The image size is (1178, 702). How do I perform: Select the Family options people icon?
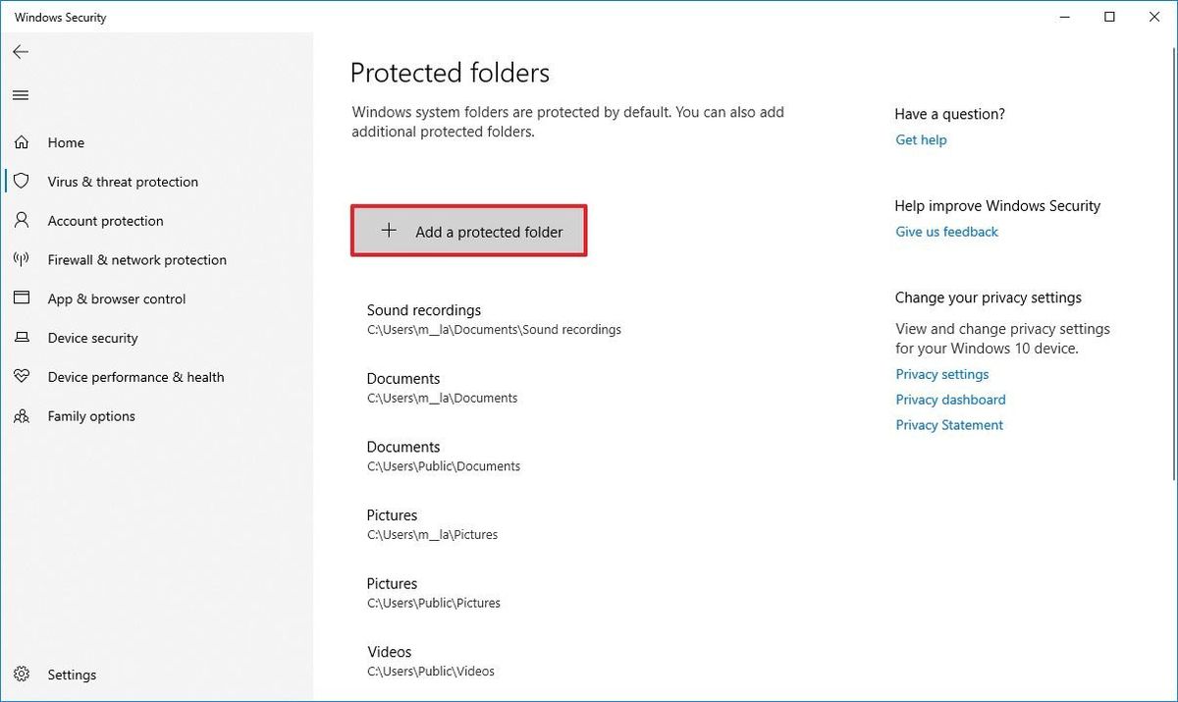pos(22,416)
